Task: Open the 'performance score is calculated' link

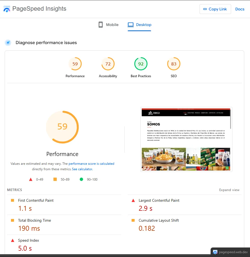Action: click(x=91, y=164)
